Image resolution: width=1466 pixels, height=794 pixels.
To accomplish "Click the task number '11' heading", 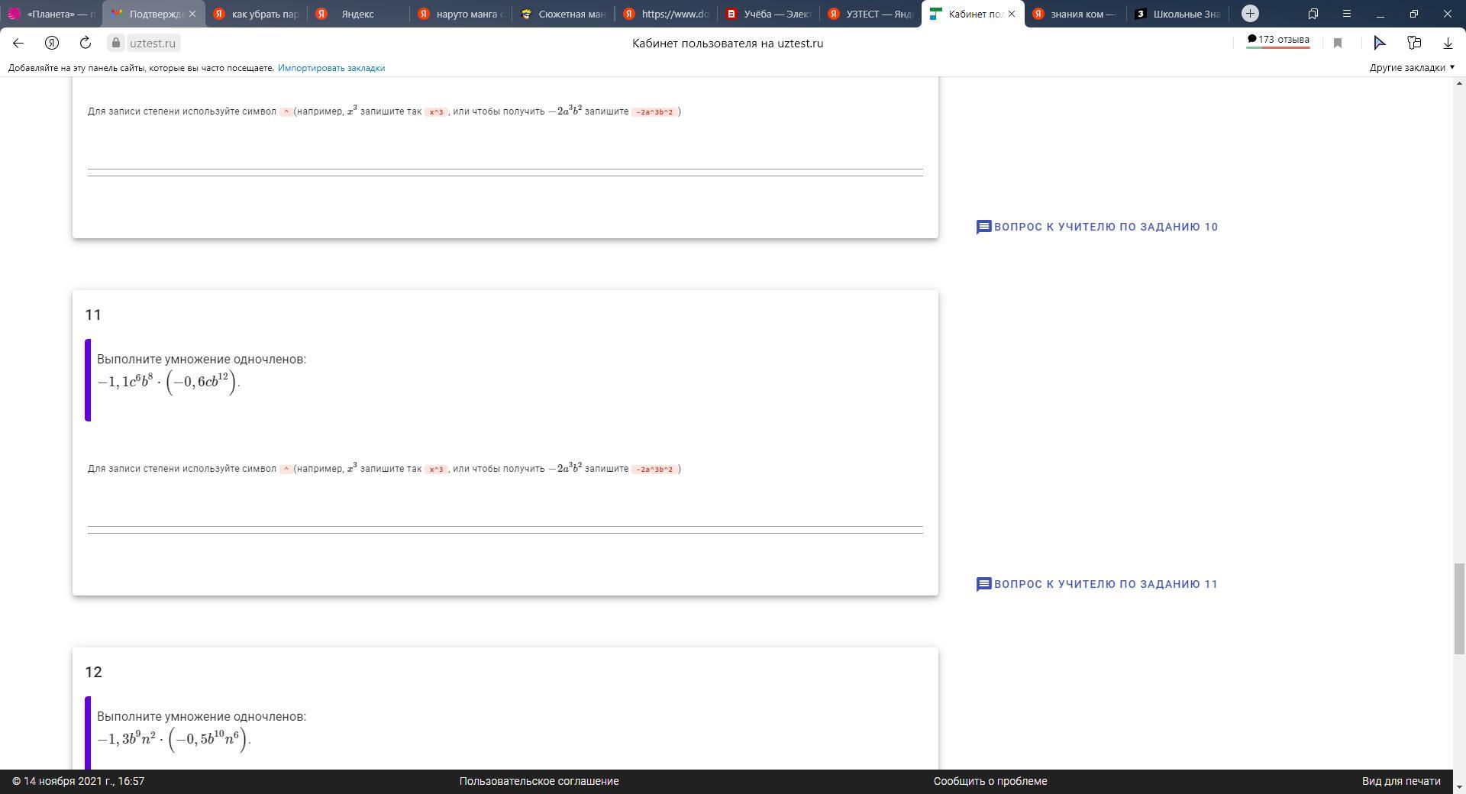I will click(93, 315).
